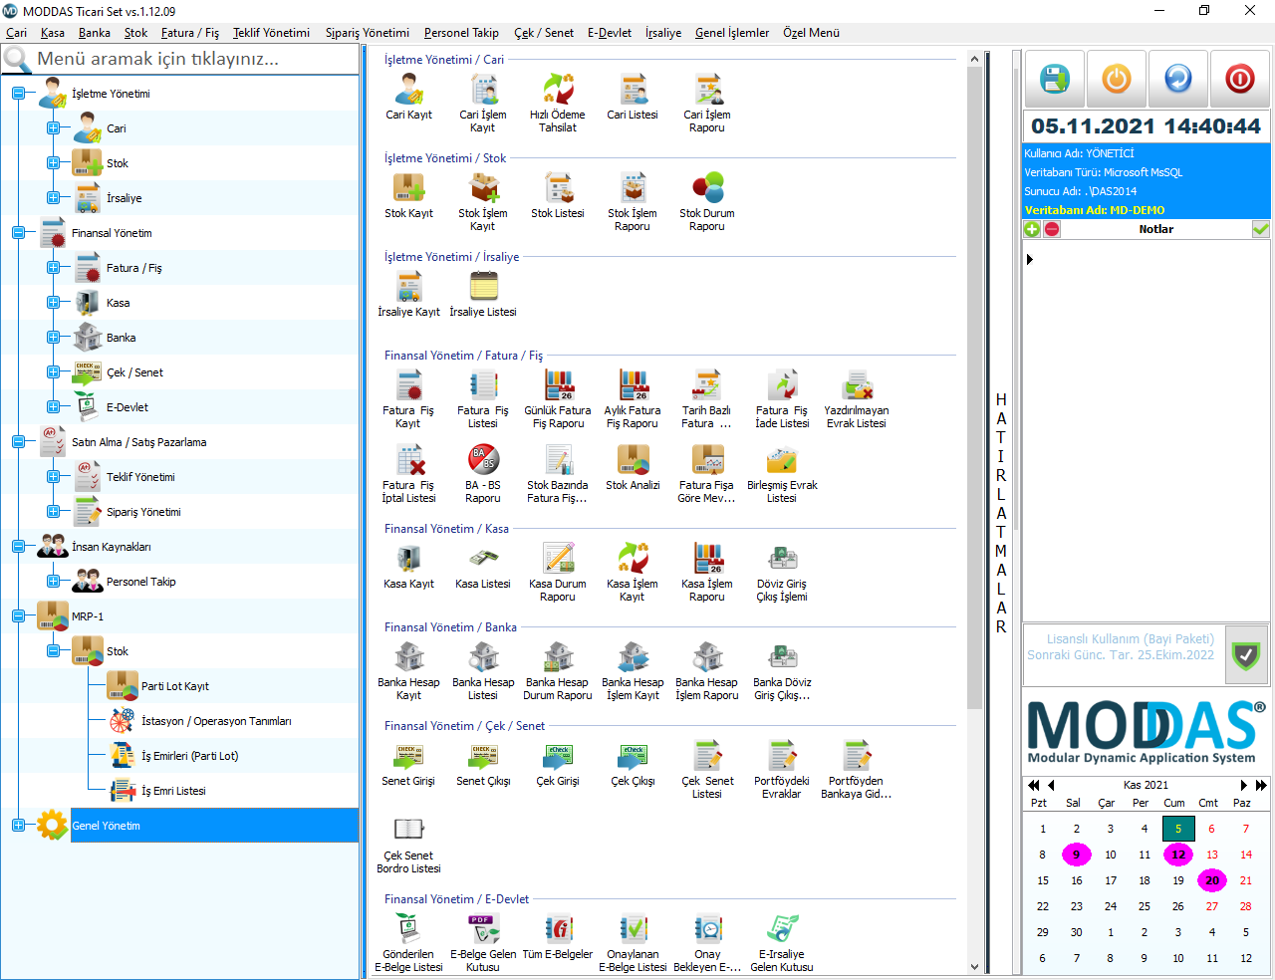1275x980 pixels.
Task: Go to previous month in calendar
Action: click(1051, 785)
